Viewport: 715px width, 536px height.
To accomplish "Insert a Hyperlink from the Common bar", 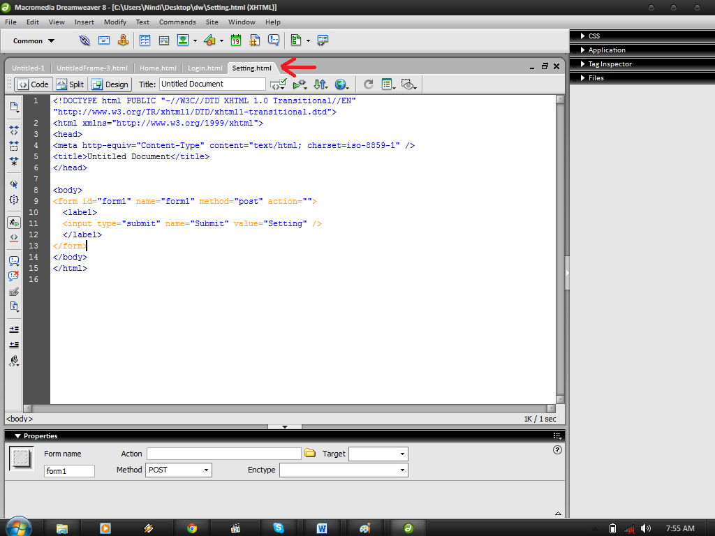I will 84,40.
